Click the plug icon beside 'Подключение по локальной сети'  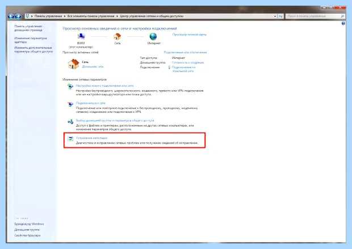[169, 67]
